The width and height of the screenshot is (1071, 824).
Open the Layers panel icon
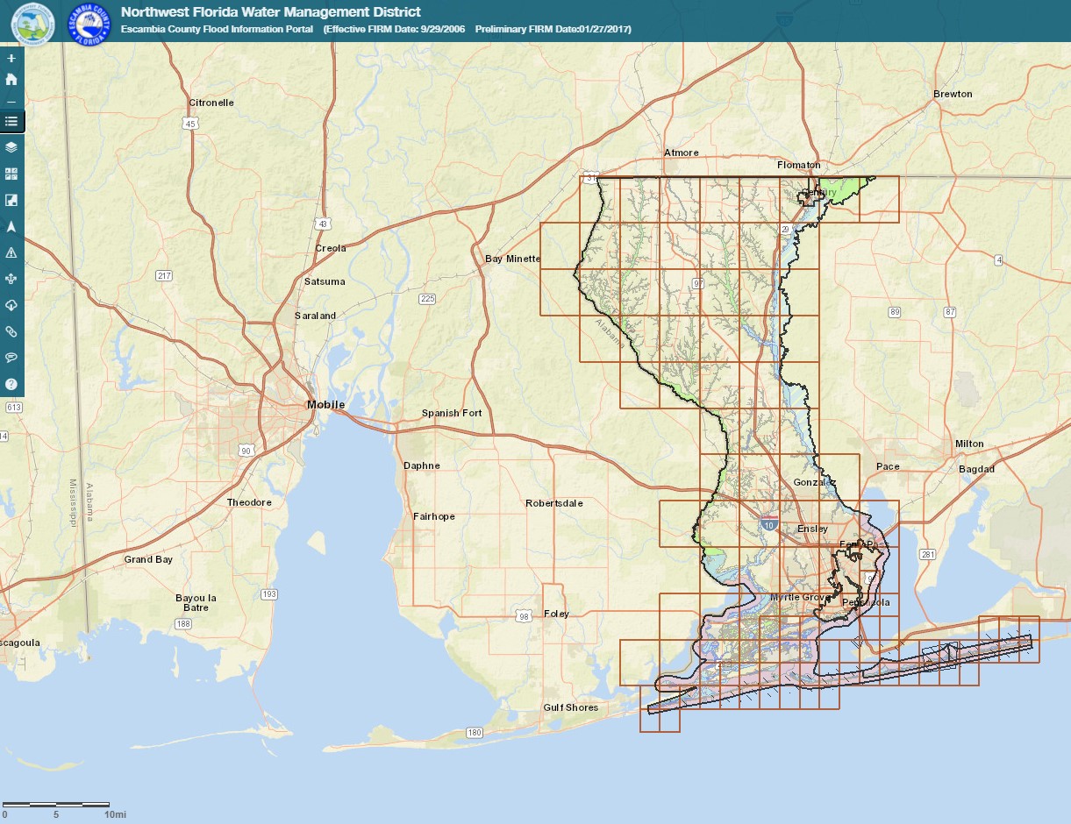[x=11, y=147]
